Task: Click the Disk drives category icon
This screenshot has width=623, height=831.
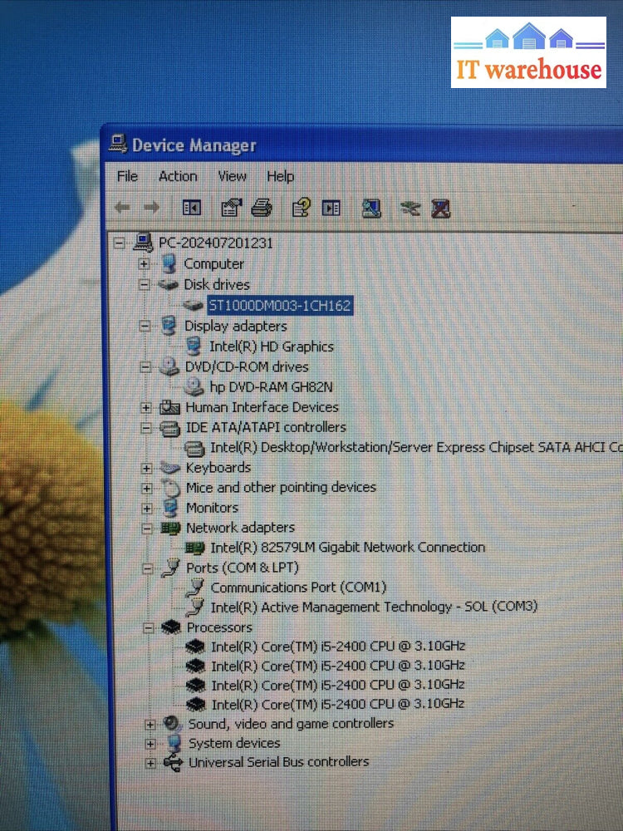Action: (x=168, y=285)
